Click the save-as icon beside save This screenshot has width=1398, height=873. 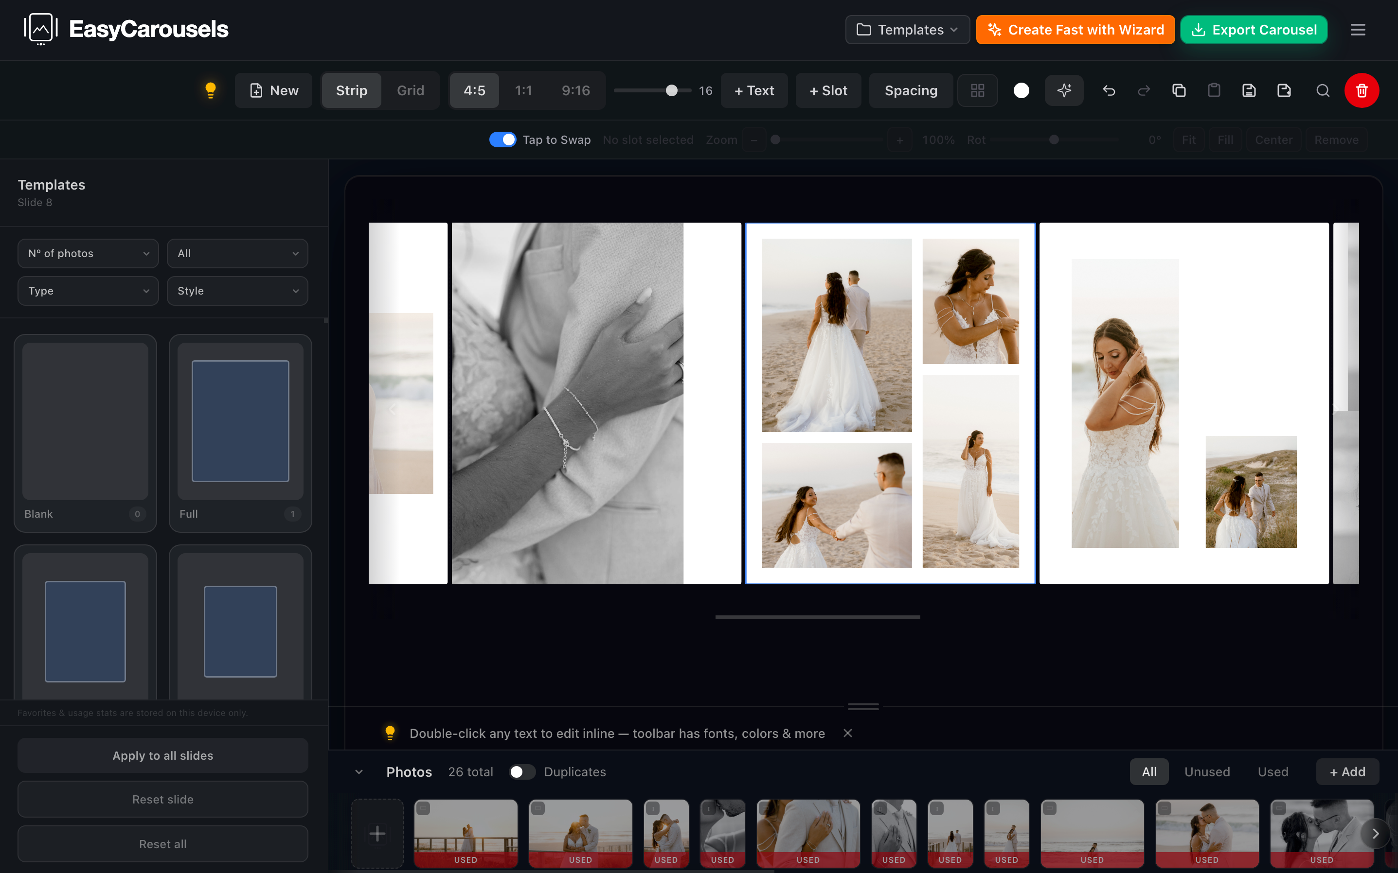point(1284,90)
